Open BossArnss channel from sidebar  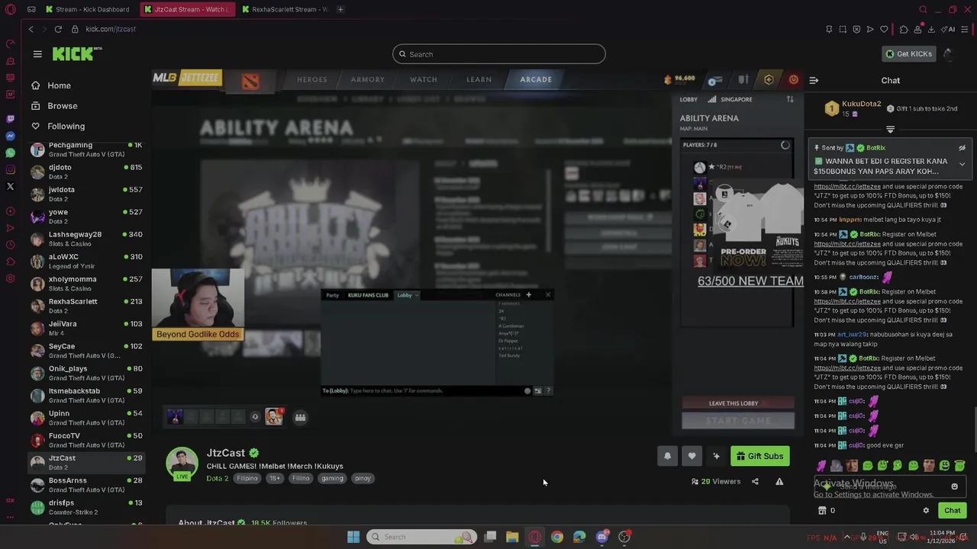86,485
